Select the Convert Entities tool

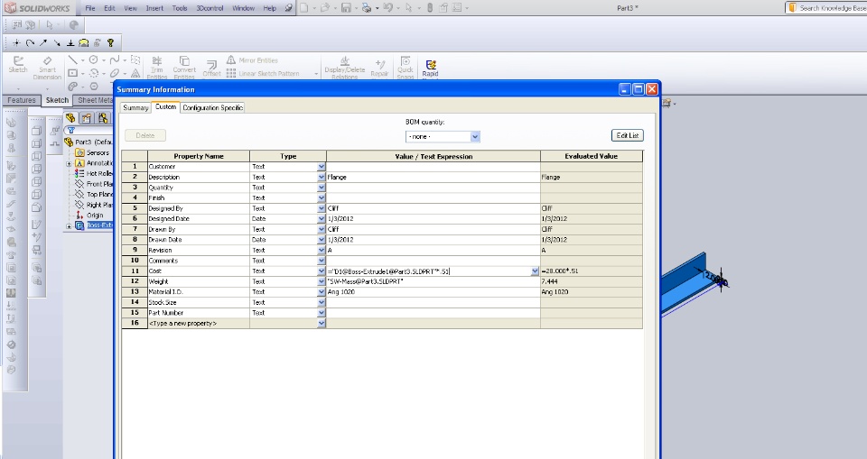(x=184, y=67)
